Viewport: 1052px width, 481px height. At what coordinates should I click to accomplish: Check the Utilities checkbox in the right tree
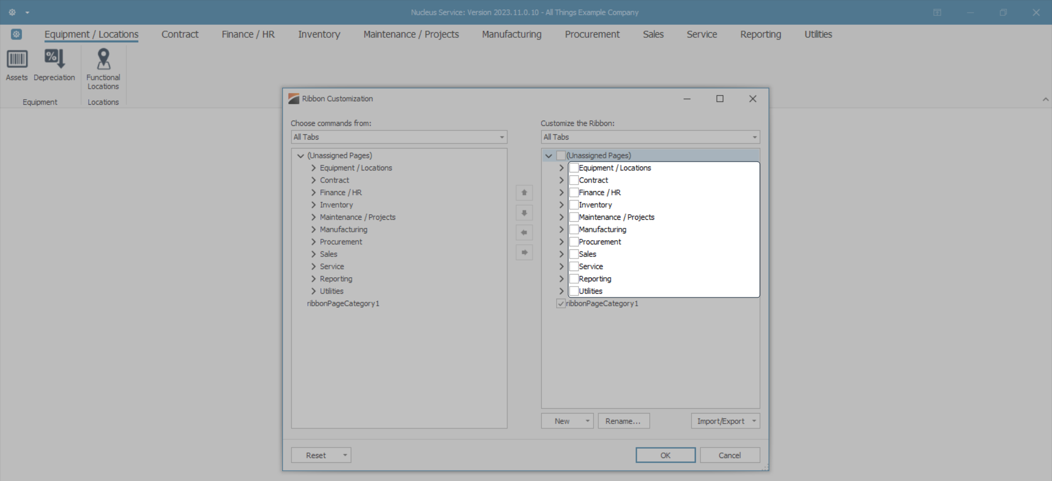click(x=574, y=291)
